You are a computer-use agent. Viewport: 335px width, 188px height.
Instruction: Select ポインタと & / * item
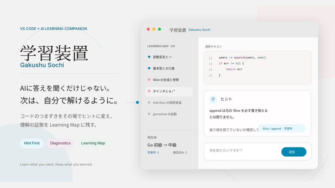click(169, 91)
